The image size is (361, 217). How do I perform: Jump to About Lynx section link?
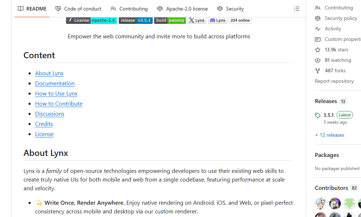pyautogui.click(x=49, y=73)
